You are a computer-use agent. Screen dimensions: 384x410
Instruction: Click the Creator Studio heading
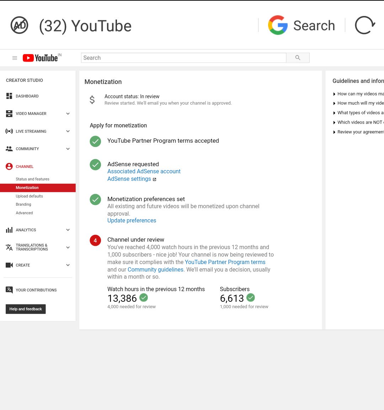point(25,80)
